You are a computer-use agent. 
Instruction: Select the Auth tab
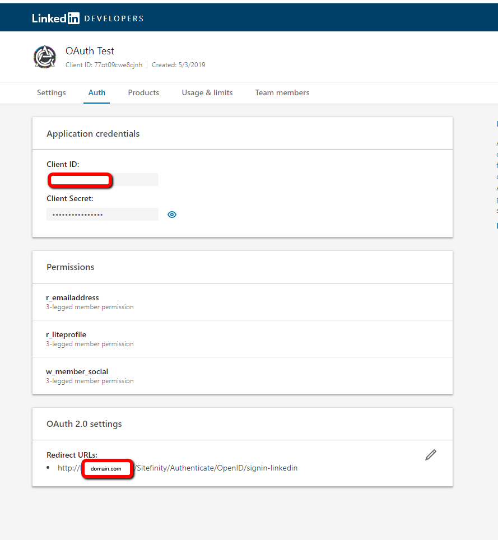97,92
